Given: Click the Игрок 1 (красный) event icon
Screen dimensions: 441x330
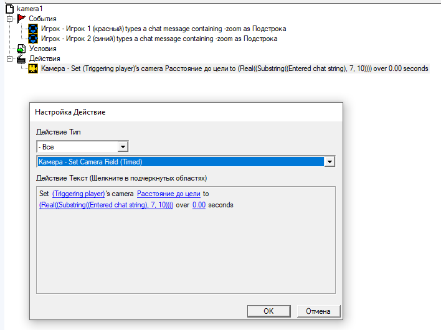Looking at the screenshot, I should 33,29.
